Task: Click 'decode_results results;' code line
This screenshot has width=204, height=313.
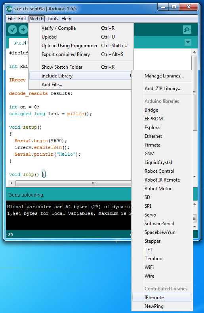Action: coord(41,93)
